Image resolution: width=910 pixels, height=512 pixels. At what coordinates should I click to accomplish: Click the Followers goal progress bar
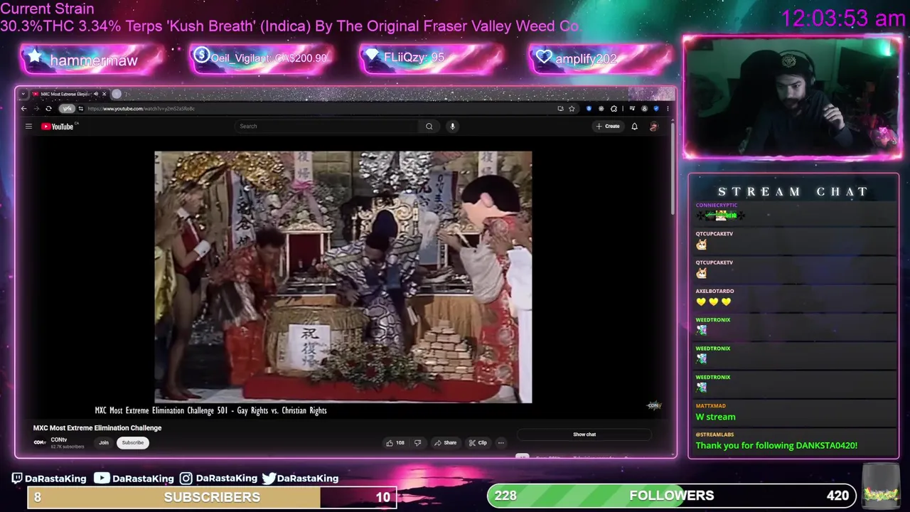pyautogui.click(x=672, y=496)
